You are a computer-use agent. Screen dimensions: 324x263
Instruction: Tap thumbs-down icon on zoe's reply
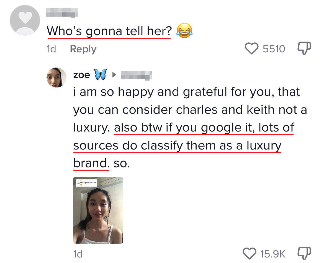pos(304,253)
